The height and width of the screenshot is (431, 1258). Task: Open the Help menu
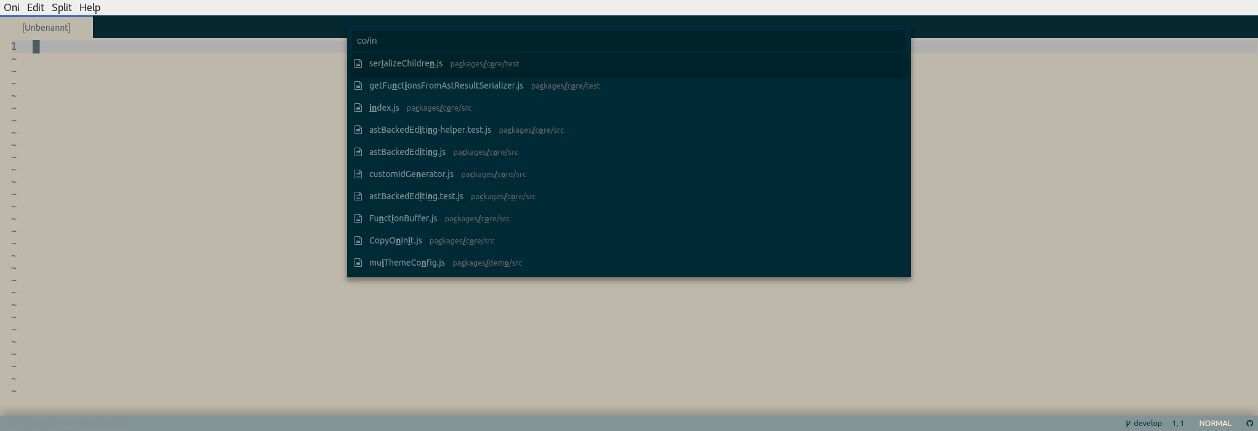tap(90, 7)
